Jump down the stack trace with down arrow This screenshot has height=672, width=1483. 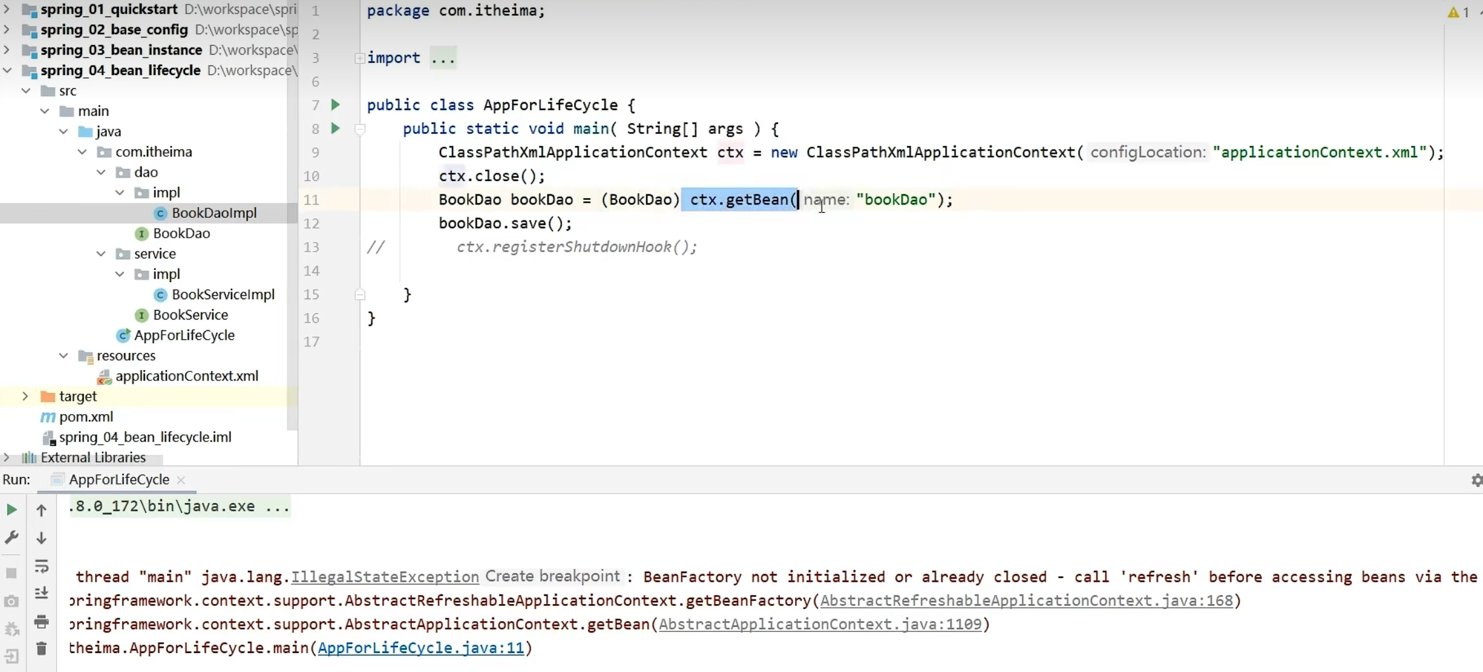41,538
